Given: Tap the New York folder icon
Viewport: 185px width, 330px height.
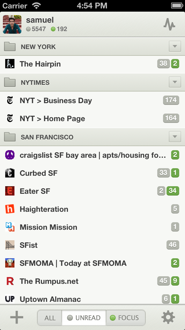Looking at the screenshot, I should (x=10, y=46).
